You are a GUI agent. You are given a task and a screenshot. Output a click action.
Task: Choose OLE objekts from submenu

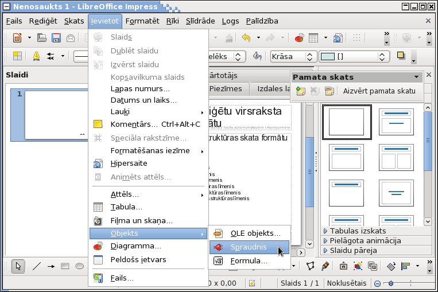click(249, 233)
